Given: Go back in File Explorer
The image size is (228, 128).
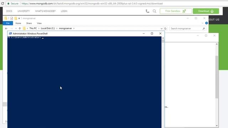Looking at the screenshot, I should click(x=6, y=28).
